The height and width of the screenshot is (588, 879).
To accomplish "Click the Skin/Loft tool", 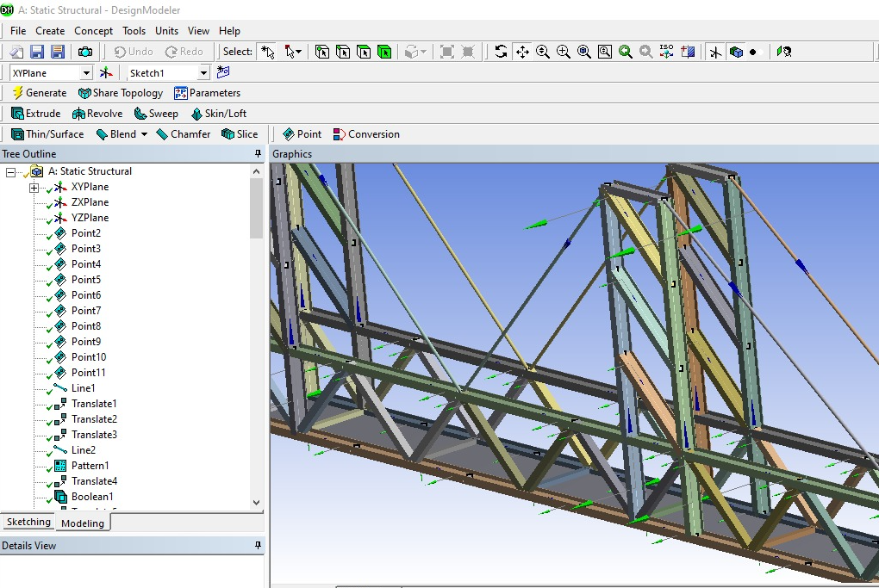I will tap(219, 114).
